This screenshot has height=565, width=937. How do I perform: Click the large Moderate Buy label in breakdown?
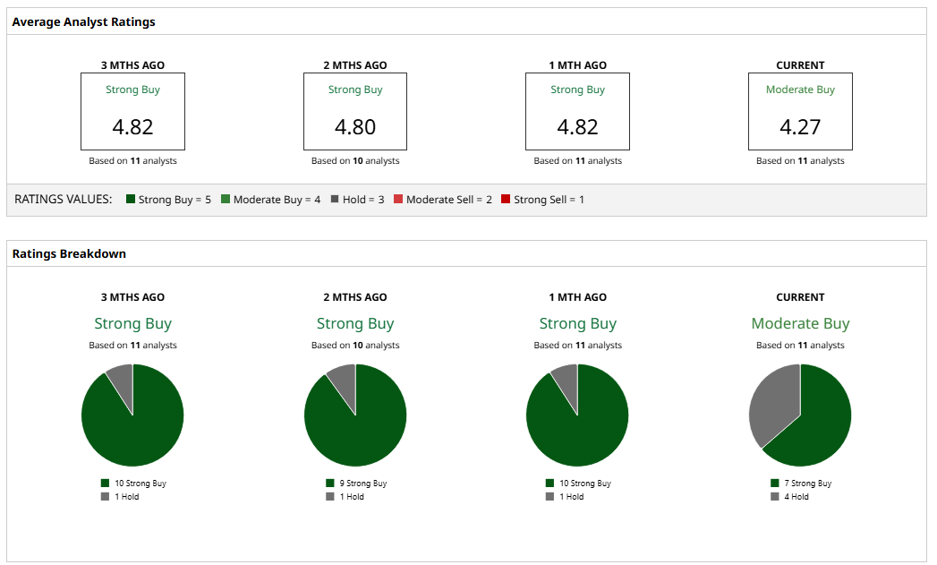pos(800,323)
